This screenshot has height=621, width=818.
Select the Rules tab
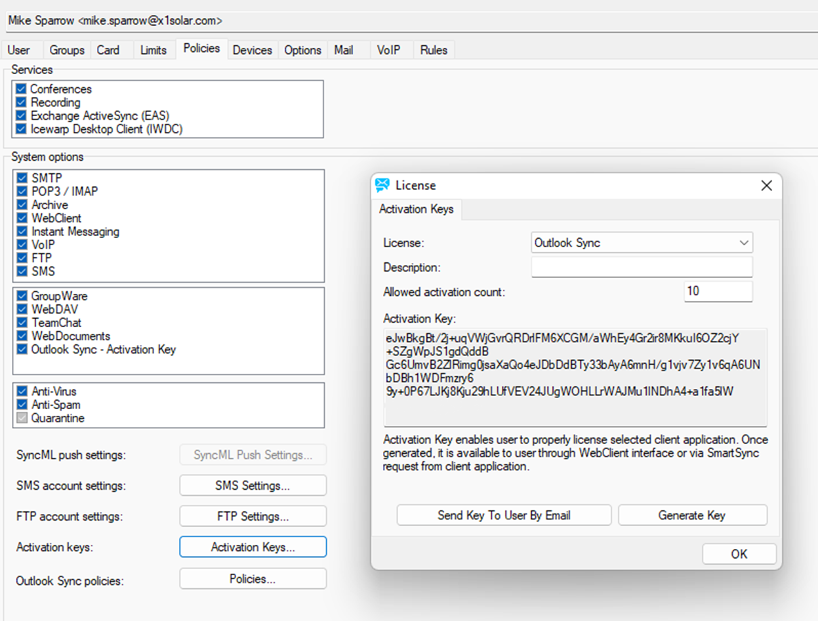point(434,50)
